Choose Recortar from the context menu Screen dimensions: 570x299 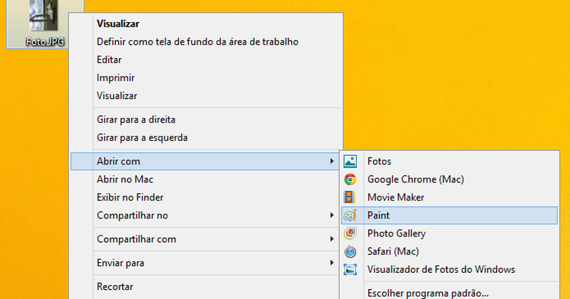pyautogui.click(x=115, y=287)
